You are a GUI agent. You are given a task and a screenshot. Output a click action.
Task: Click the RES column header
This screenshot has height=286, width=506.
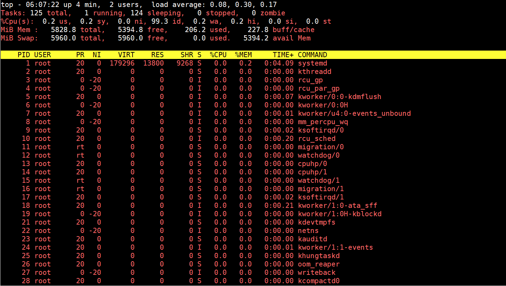158,55
